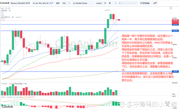Click the DEA value in the MACD legend
179x110 pixels.
click(23, 97)
